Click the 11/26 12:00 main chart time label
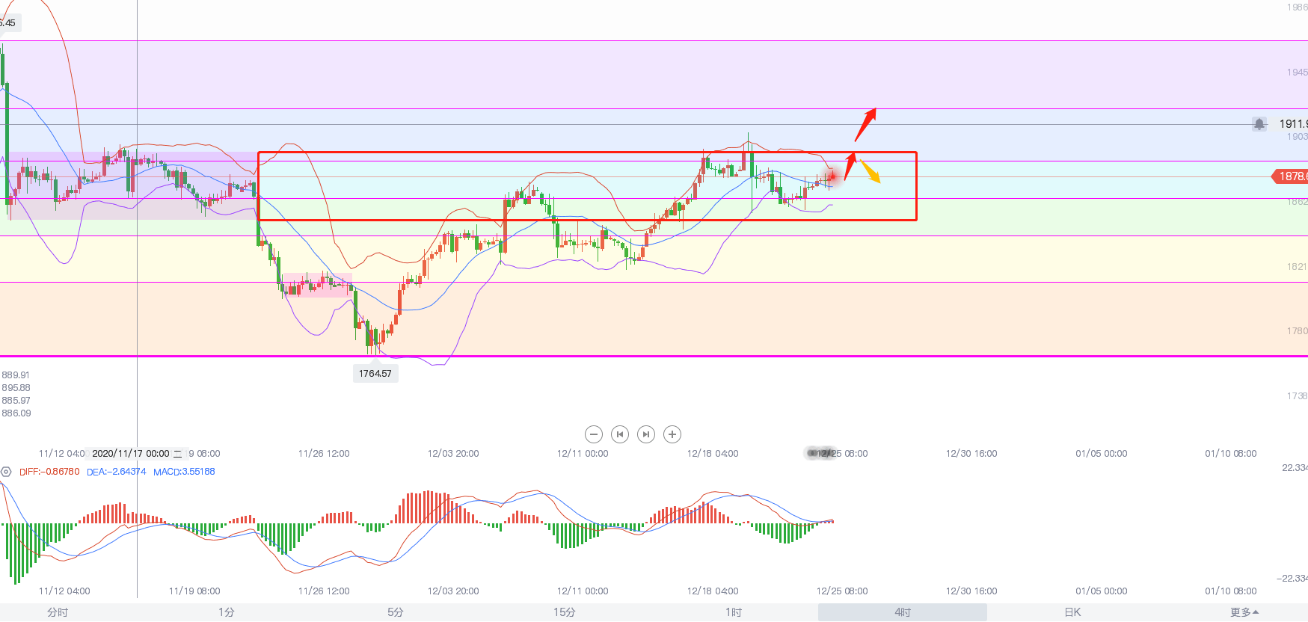The image size is (1308, 622). click(324, 454)
